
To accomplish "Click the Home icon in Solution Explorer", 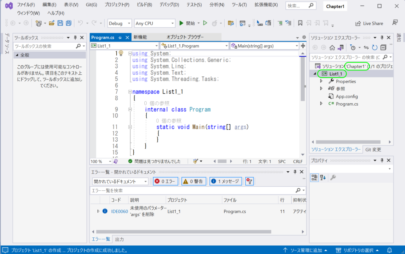I will pyautogui.click(x=331, y=47).
